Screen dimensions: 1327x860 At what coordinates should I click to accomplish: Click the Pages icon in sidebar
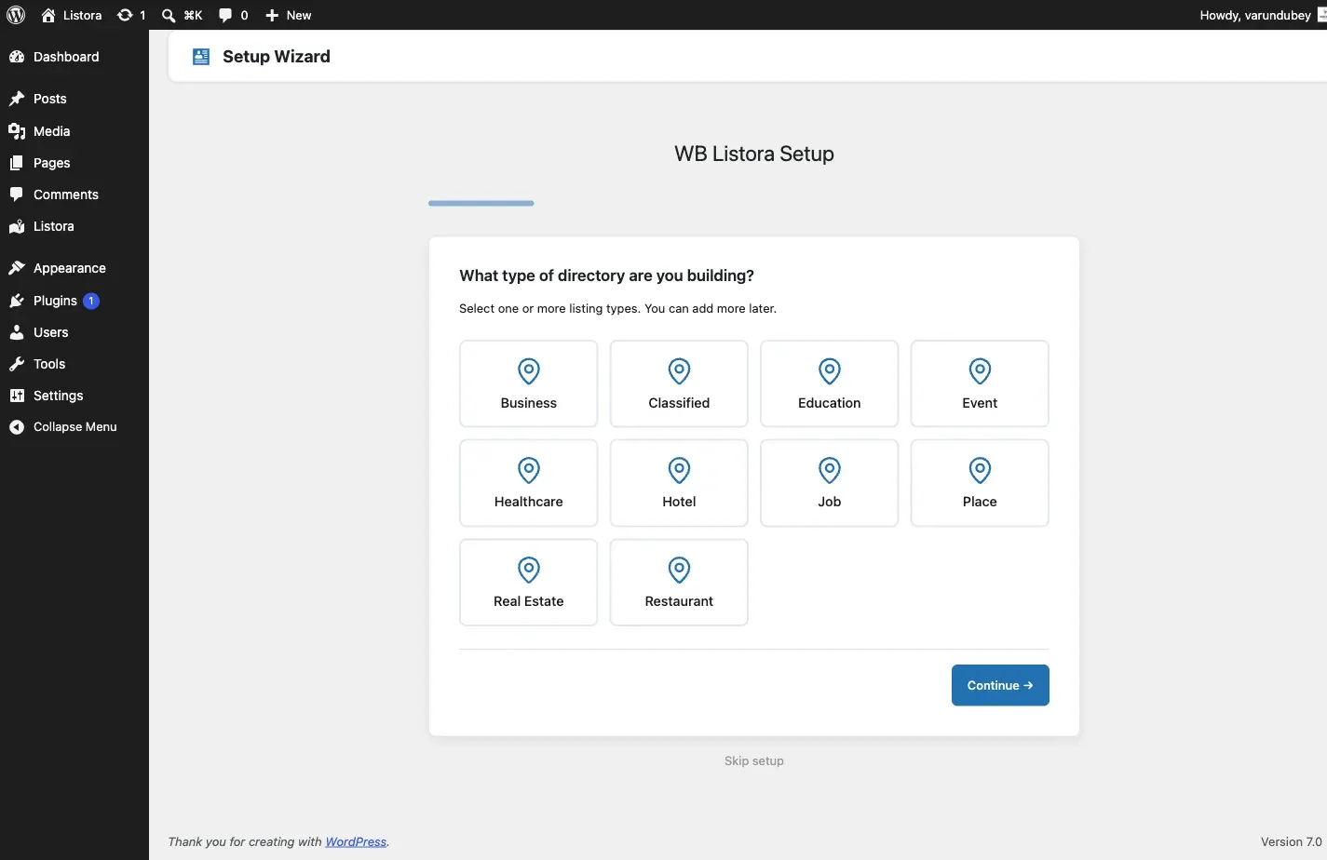(17, 163)
